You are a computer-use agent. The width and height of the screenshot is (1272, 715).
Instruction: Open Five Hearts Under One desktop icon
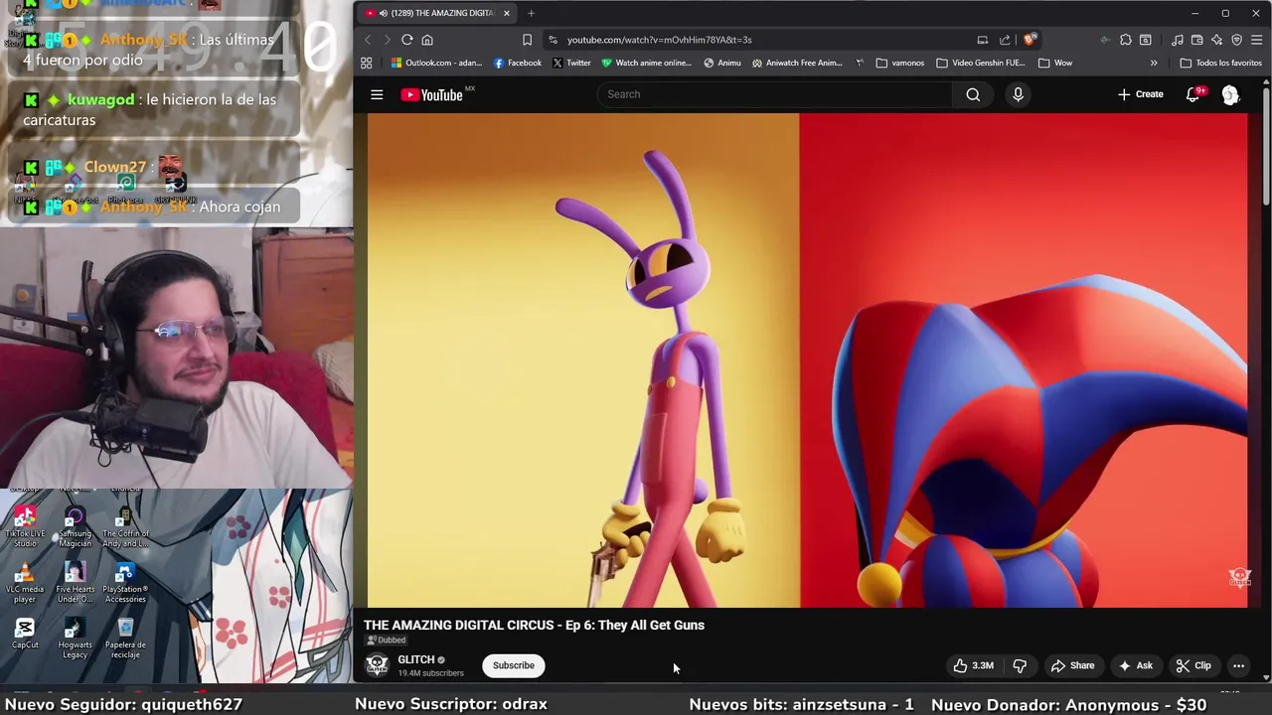pyautogui.click(x=75, y=583)
